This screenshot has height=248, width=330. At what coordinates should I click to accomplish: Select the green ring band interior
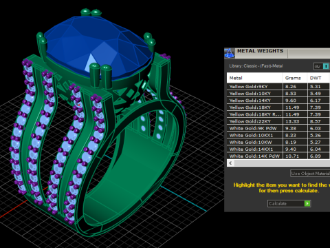point(137,170)
